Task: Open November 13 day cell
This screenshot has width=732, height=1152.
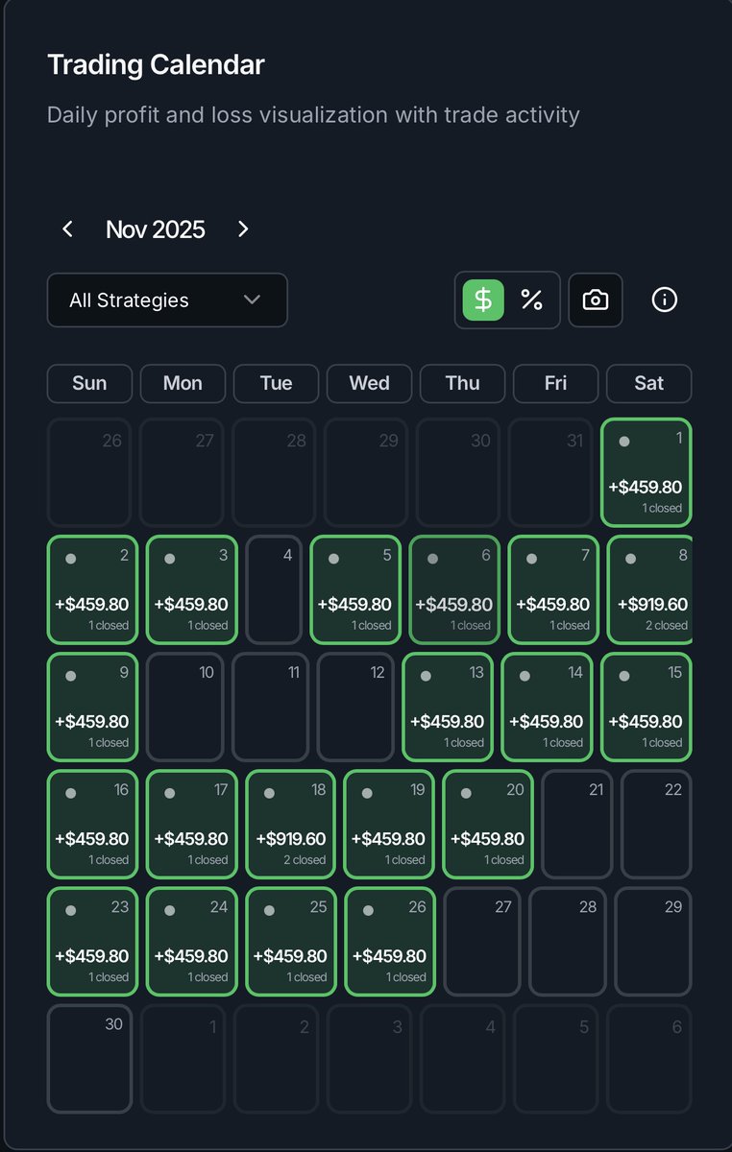Action: click(448, 707)
